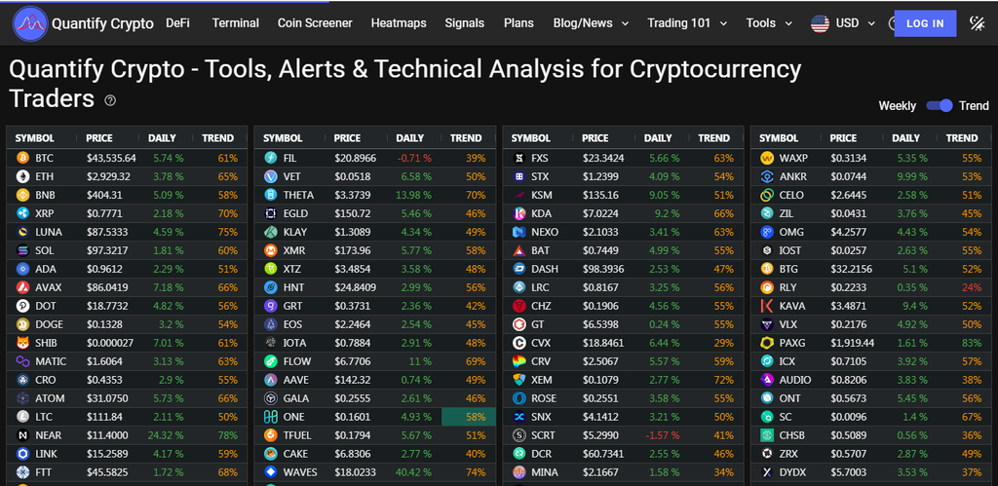The width and height of the screenshot is (998, 486).
Task: Click the NEXO coin icon
Action: tap(519, 232)
